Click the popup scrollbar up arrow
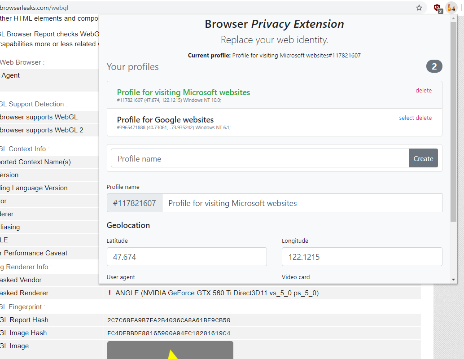 coord(453,18)
